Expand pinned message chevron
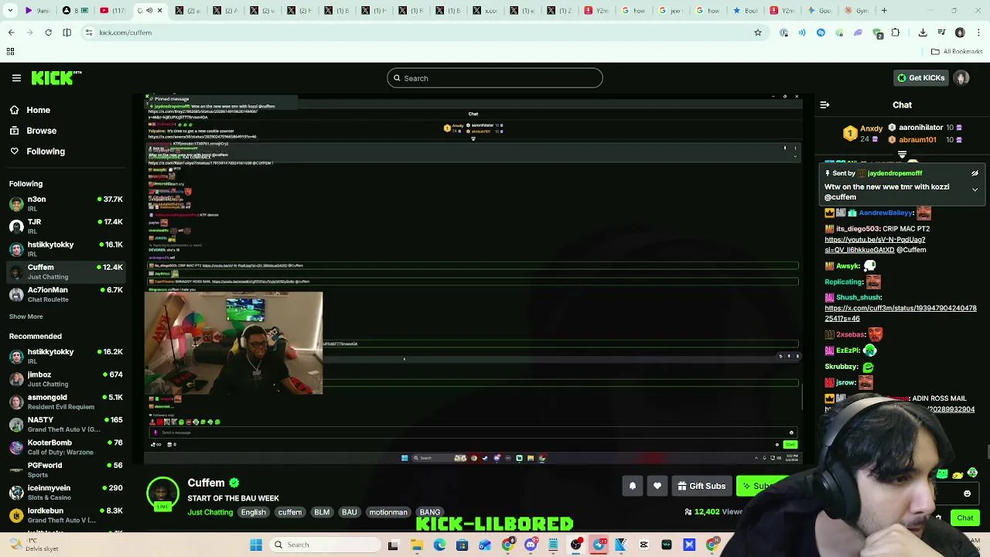Image resolution: width=990 pixels, height=557 pixels. point(975,190)
